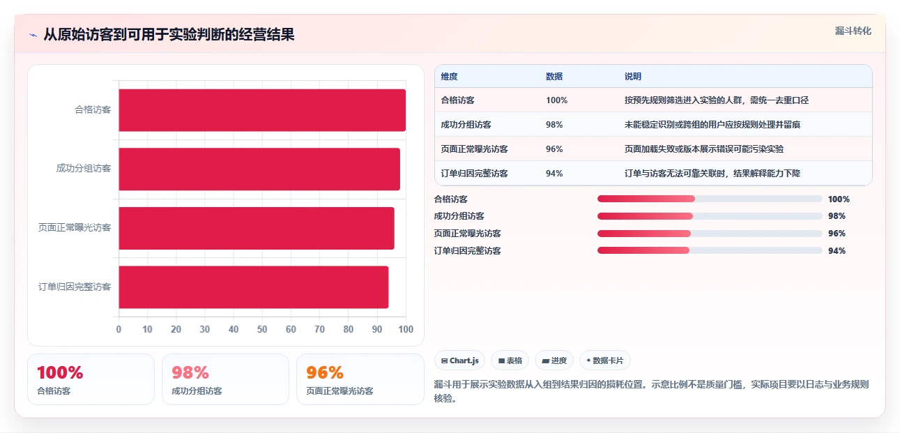Click the 合格访客 cell in the table
The width and height of the screenshot is (900, 433).
[458, 100]
